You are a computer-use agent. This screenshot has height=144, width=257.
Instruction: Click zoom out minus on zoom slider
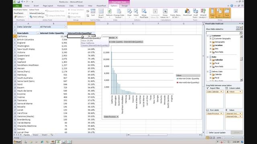223,138
